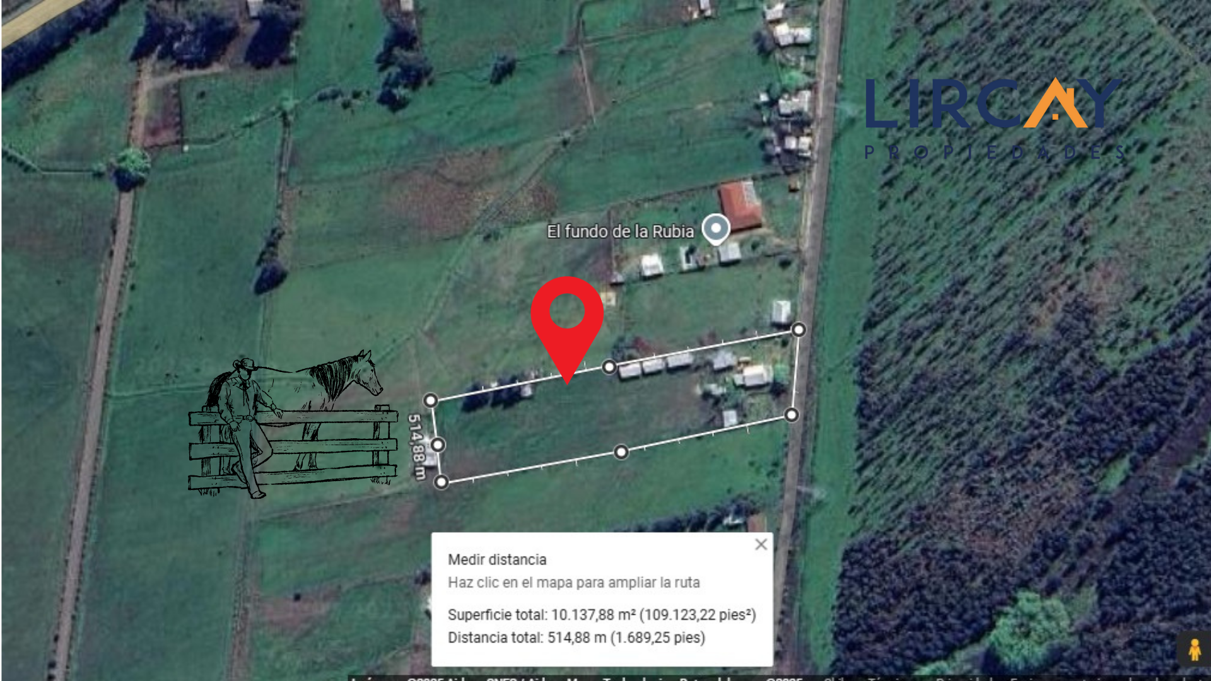Viewport: 1211px width, 681px height.
Task: Click the Street View Pegman icon
Action: click(x=1194, y=649)
